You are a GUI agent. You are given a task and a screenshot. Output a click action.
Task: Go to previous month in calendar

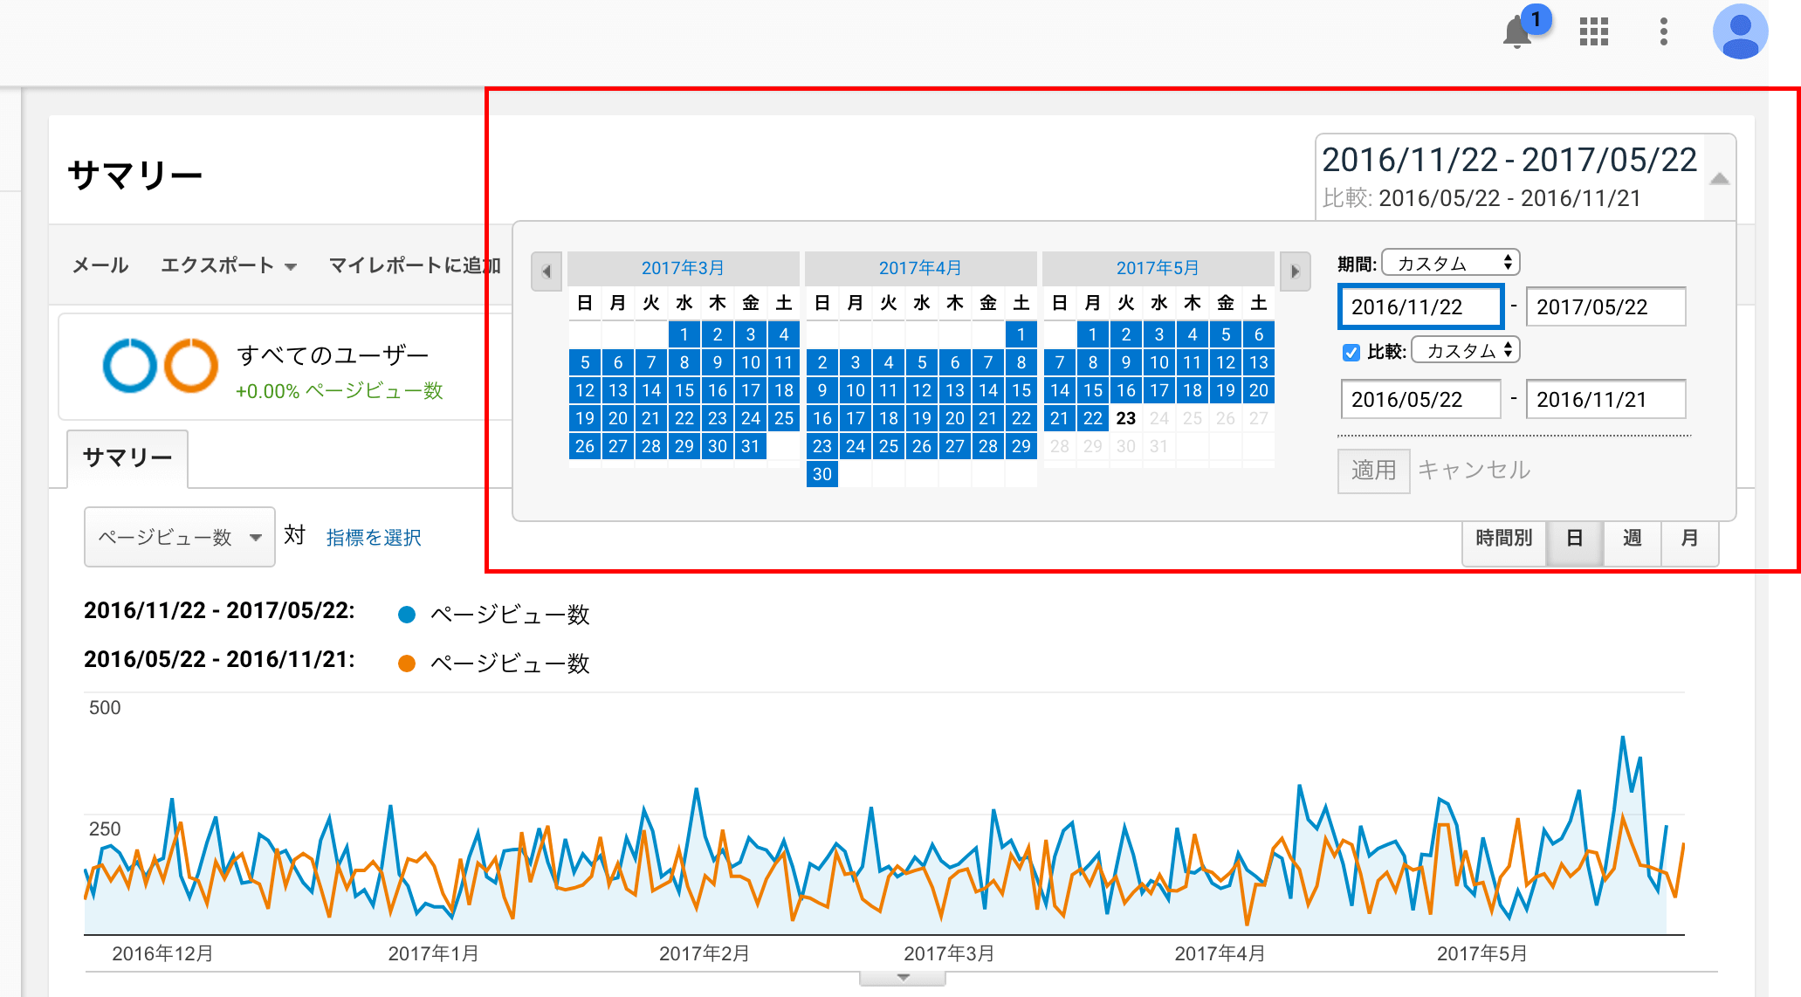546,272
